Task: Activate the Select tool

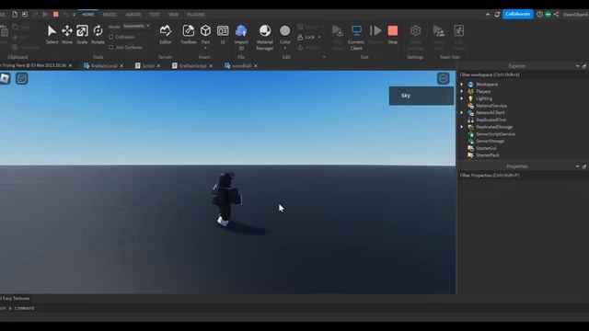Action: point(52,34)
